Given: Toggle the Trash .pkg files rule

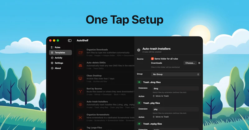Looking at the screenshot, I should (x=139, y=103).
